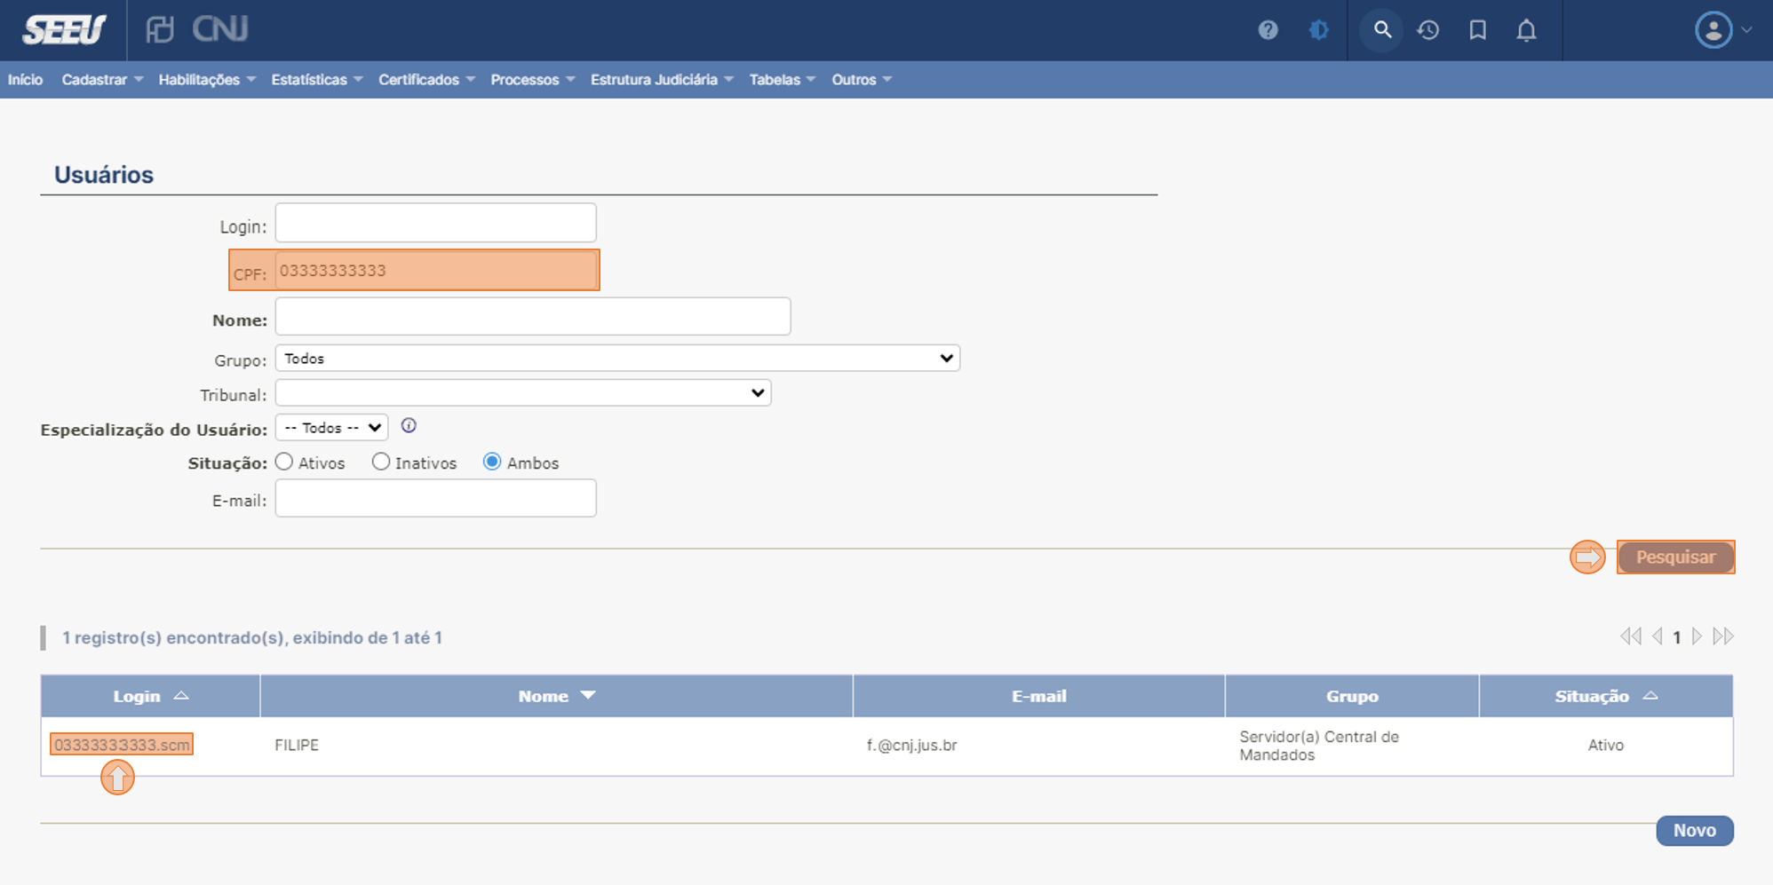
Task: Go to the previous results page
Action: click(1657, 636)
